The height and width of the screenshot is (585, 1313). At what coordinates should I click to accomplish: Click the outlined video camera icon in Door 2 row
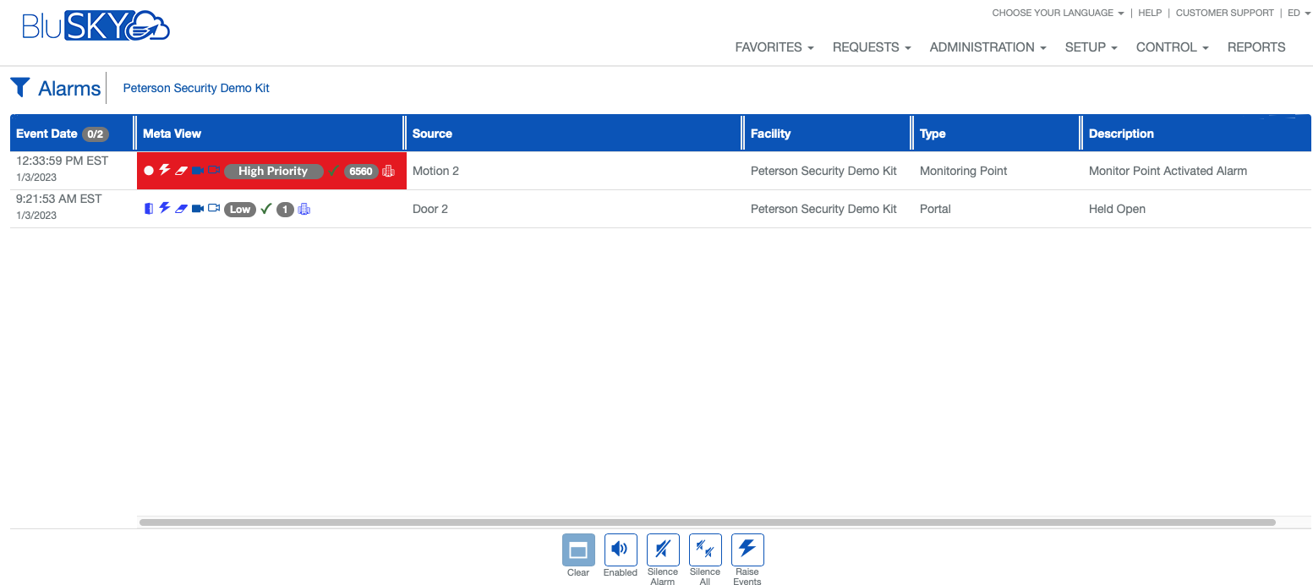pos(214,209)
